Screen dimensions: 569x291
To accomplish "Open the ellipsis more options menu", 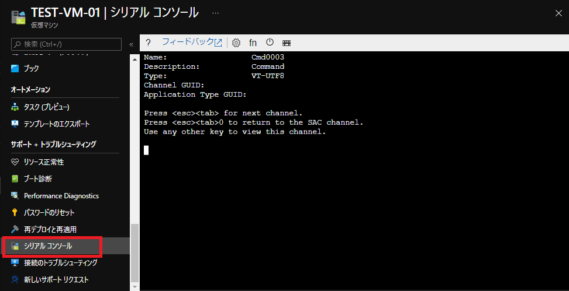I will pyautogui.click(x=216, y=13).
